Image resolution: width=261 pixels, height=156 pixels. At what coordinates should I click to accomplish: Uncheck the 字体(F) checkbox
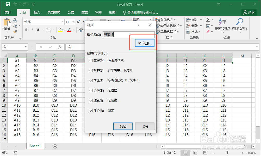click(x=91, y=81)
